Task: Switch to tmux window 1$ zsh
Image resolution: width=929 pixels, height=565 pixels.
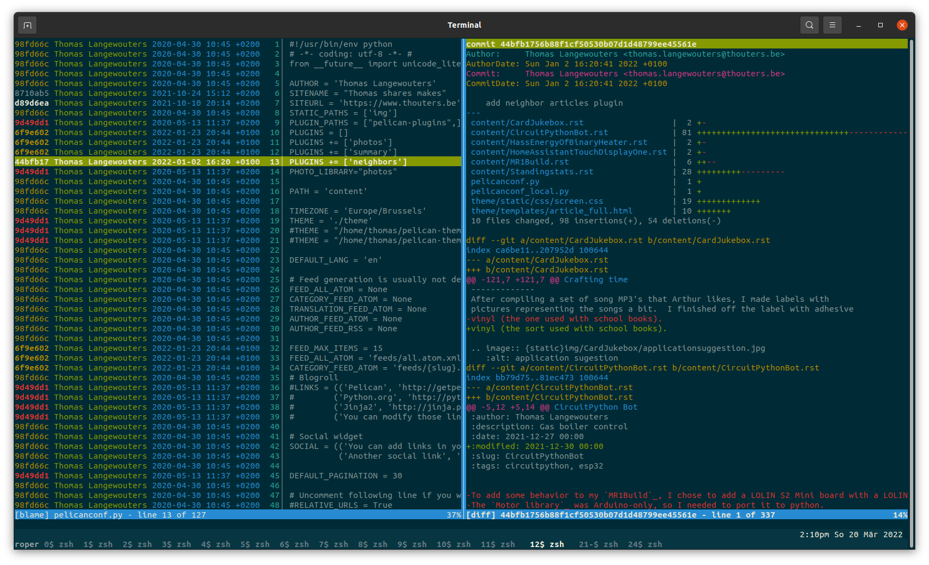Action: pos(98,544)
